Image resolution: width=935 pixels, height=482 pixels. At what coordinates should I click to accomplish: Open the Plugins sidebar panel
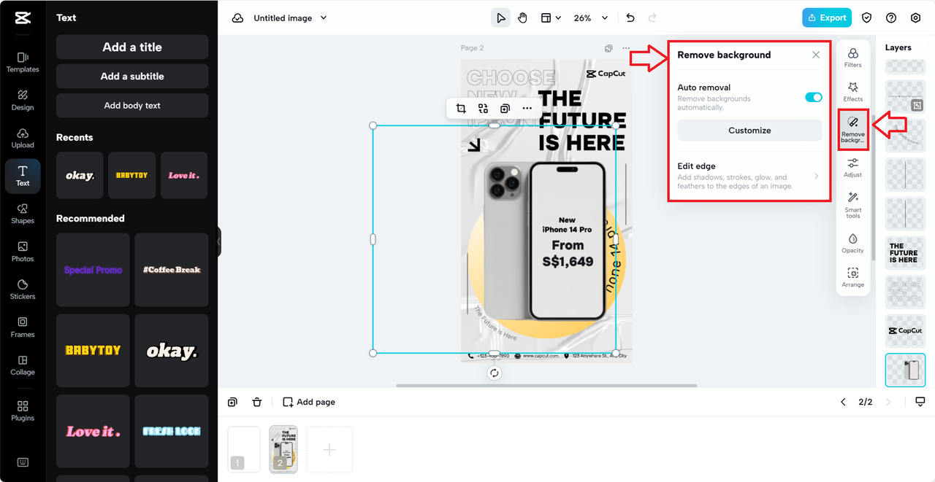tap(23, 411)
